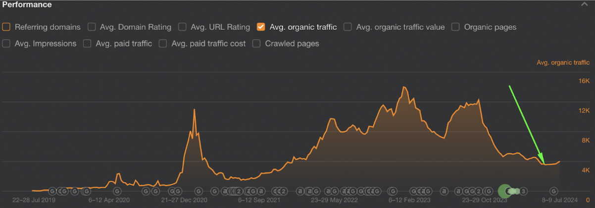Click the Google update marker near 8–9 Jul 2024
The height and width of the screenshot is (208, 595).
pyautogui.click(x=554, y=191)
